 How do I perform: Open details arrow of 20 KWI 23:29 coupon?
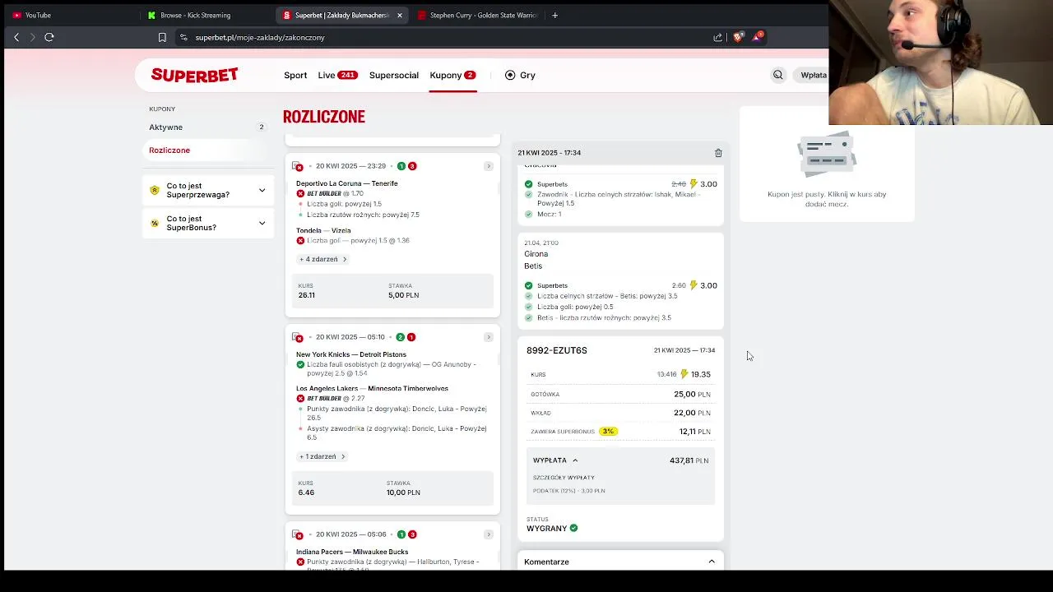point(488,166)
